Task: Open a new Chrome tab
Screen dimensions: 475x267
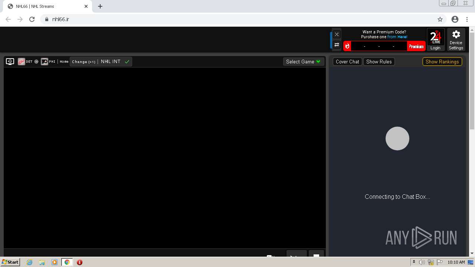Action: (100, 6)
